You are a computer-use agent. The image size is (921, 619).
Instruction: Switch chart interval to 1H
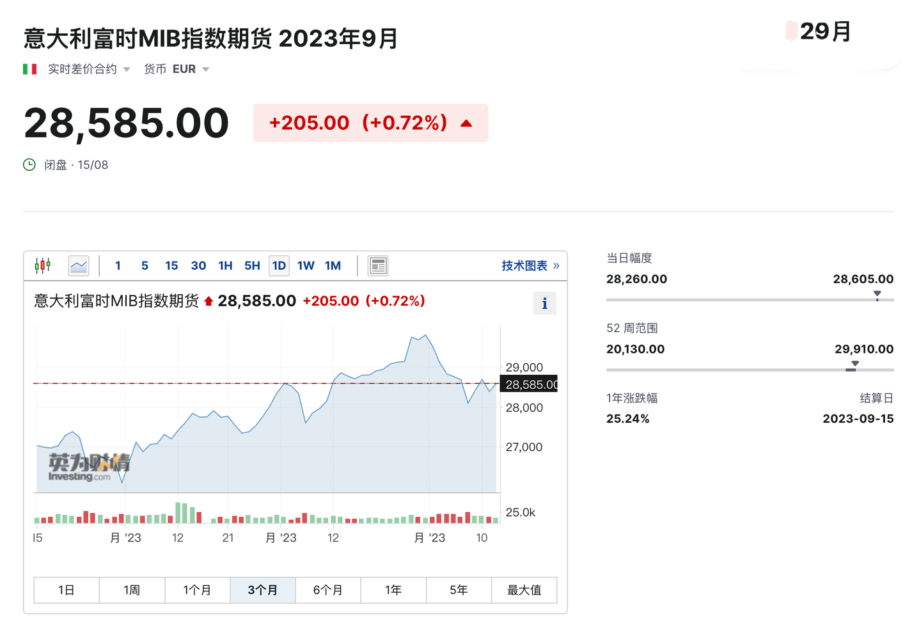click(x=225, y=265)
